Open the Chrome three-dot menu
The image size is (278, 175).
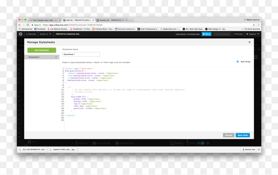[x=259, y=25]
